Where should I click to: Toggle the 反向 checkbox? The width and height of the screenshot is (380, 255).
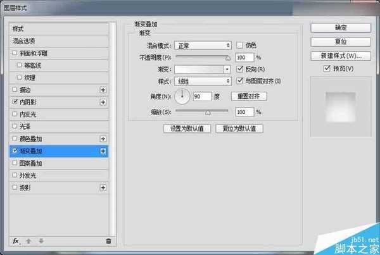click(239, 69)
